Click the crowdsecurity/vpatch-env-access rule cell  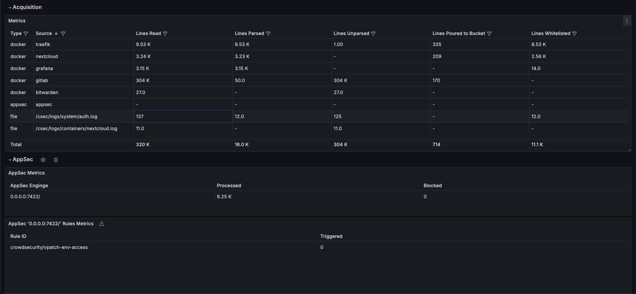point(49,247)
